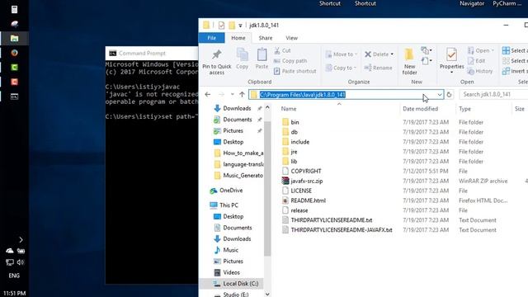Click the 11:51 PM taskbar clock

15,294
